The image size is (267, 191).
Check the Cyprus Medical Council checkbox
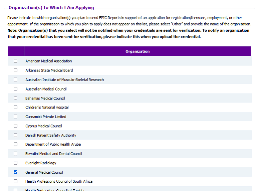tap(15, 126)
